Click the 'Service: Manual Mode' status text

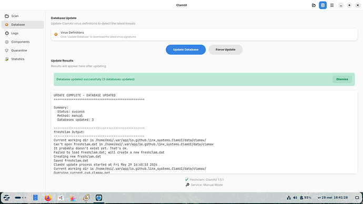[x=207, y=185]
